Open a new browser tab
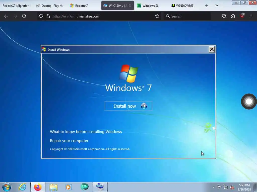257x192 pixels. (x=207, y=6)
